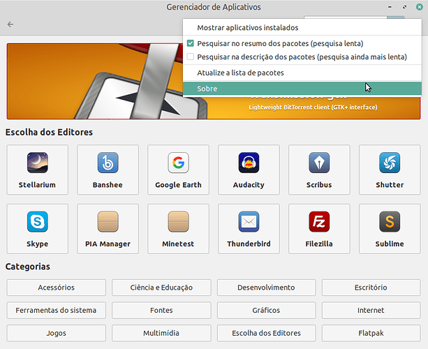The height and width of the screenshot is (349, 428).
Task: Open the Thunderbird app tile
Action: click(x=249, y=229)
